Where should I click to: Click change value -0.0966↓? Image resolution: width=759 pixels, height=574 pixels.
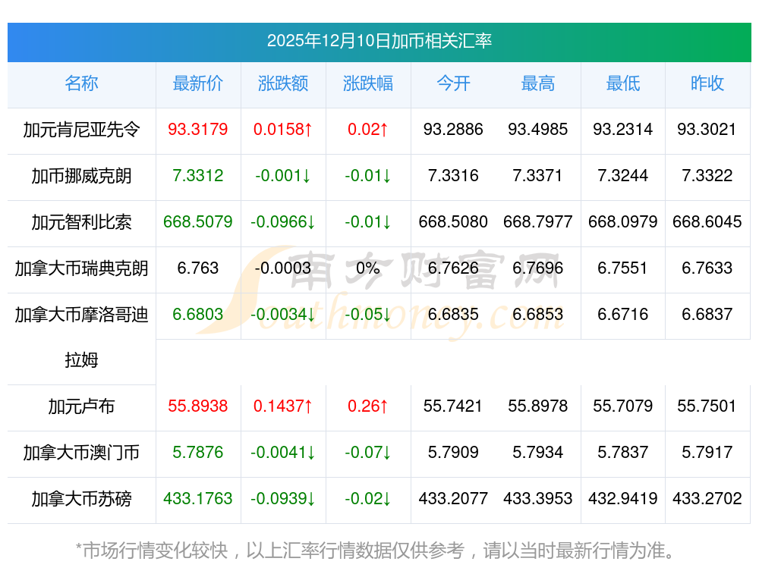point(283,222)
